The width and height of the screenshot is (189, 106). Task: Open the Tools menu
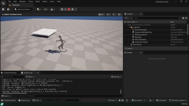[31, 1]
